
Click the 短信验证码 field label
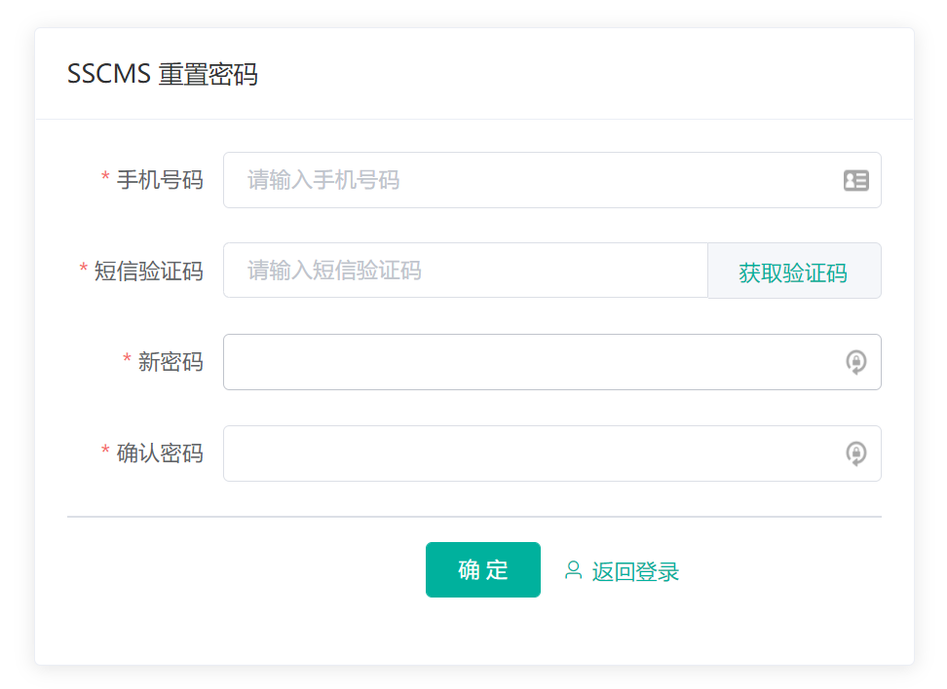click(x=148, y=271)
